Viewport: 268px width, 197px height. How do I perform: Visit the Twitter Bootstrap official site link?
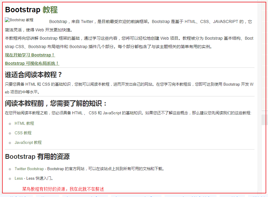[x=29, y=169]
